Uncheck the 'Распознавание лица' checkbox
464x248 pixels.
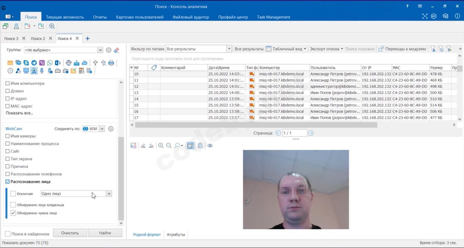click(x=8, y=181)
